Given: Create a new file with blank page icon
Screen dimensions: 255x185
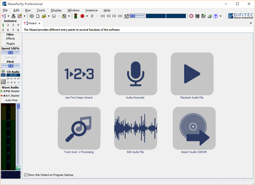Looking at the screenshot, I should 38,16.
